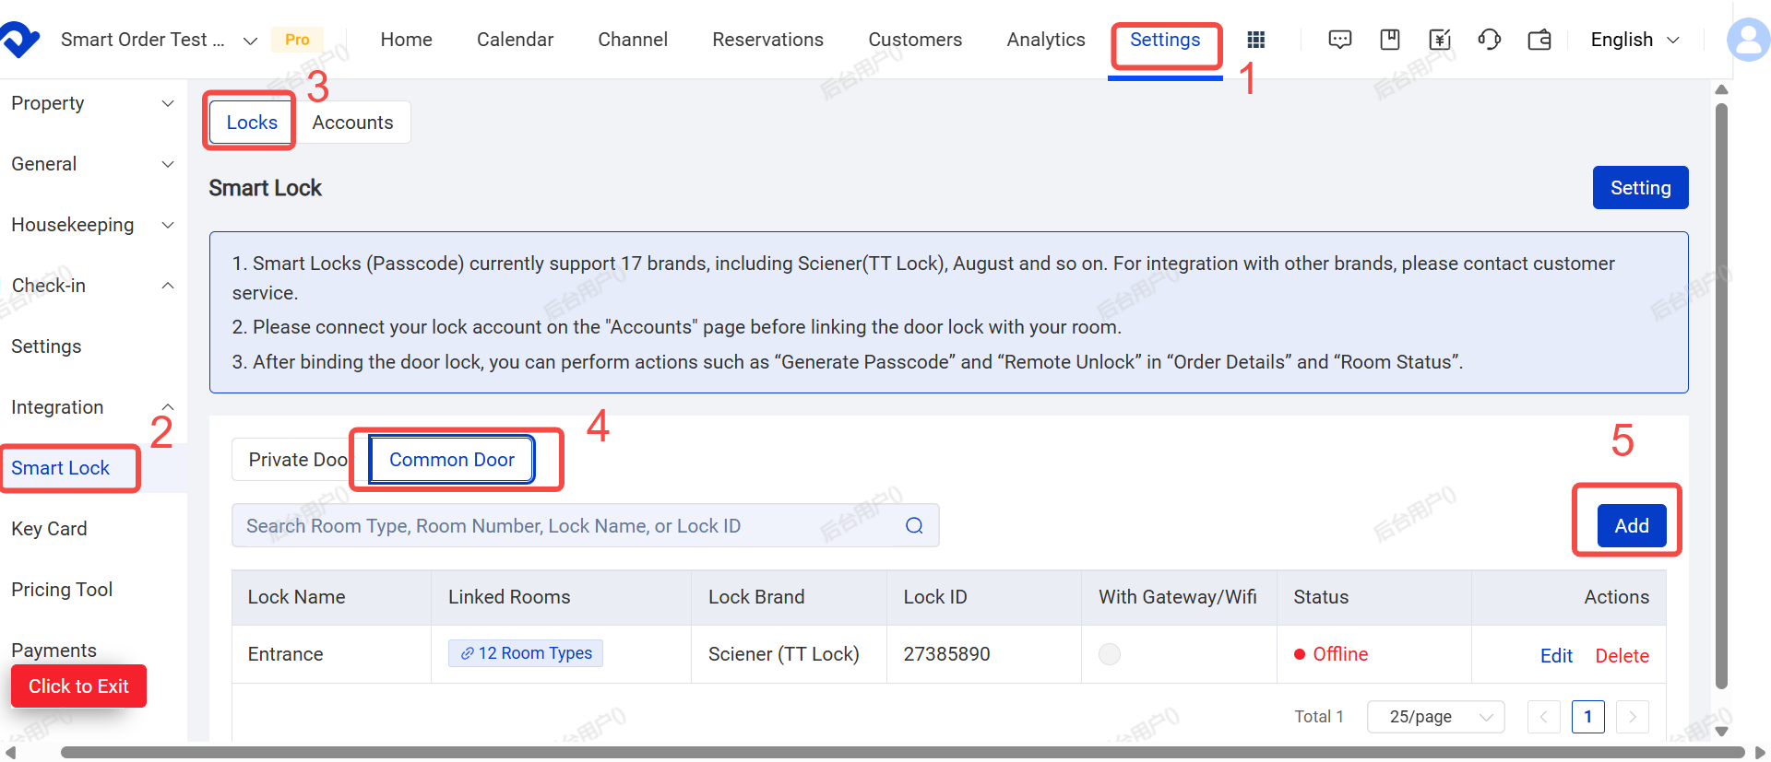Collapse the Check-in sidebar section

click(x=92, y=286)
